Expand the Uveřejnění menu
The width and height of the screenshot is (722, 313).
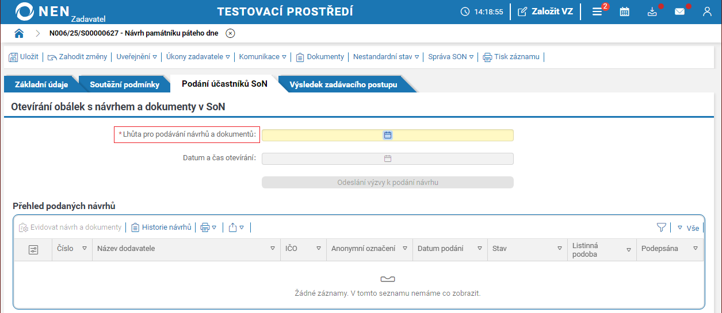pos(136,57)
